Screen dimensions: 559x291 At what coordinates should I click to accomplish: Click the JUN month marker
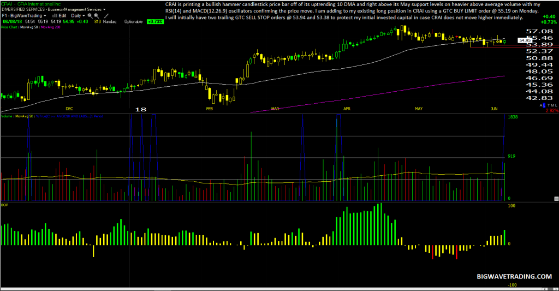point(493,109)
